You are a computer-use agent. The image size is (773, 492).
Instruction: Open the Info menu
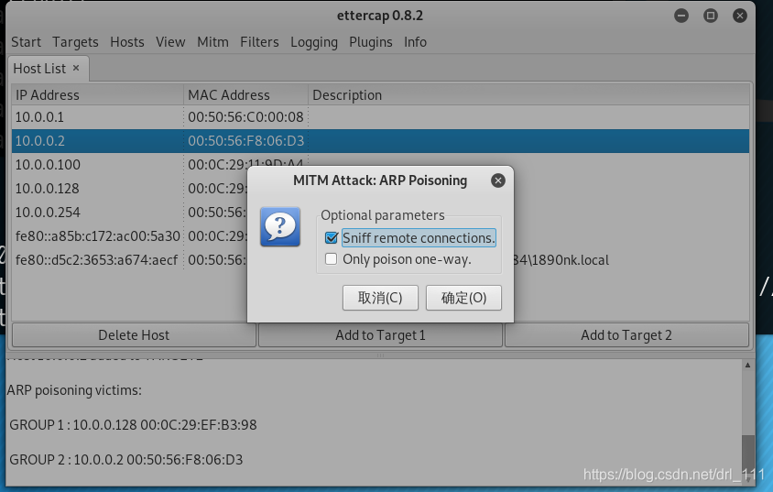[415, 42]
